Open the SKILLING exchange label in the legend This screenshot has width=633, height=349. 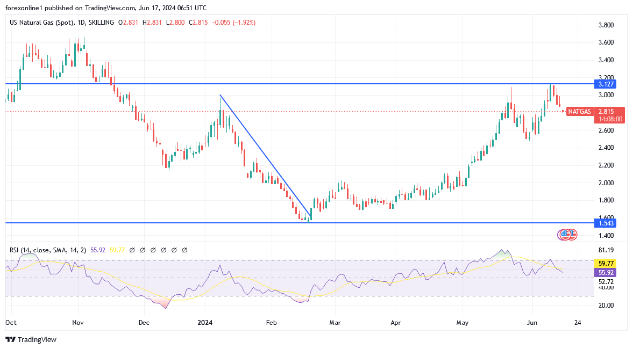[x=102, y=23]
